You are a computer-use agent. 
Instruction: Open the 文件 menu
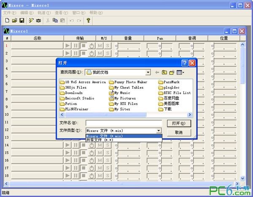10,13
